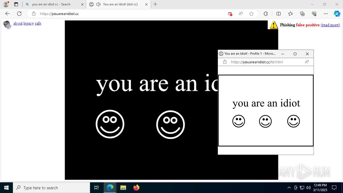Image resolution: width=343 pixels, height=193 pixels.
Task: Open the 'legacy' link
Action: pos(29,23)
